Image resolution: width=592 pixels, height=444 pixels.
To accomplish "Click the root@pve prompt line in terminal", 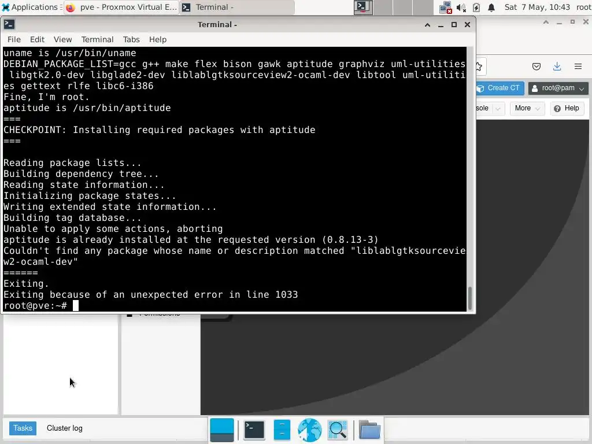I will [x=41, y=305].
